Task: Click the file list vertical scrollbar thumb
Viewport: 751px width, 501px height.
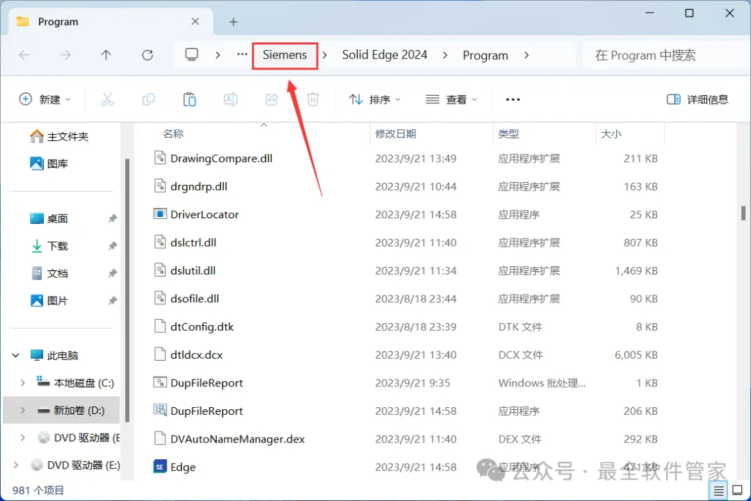Action: point(743,213)
